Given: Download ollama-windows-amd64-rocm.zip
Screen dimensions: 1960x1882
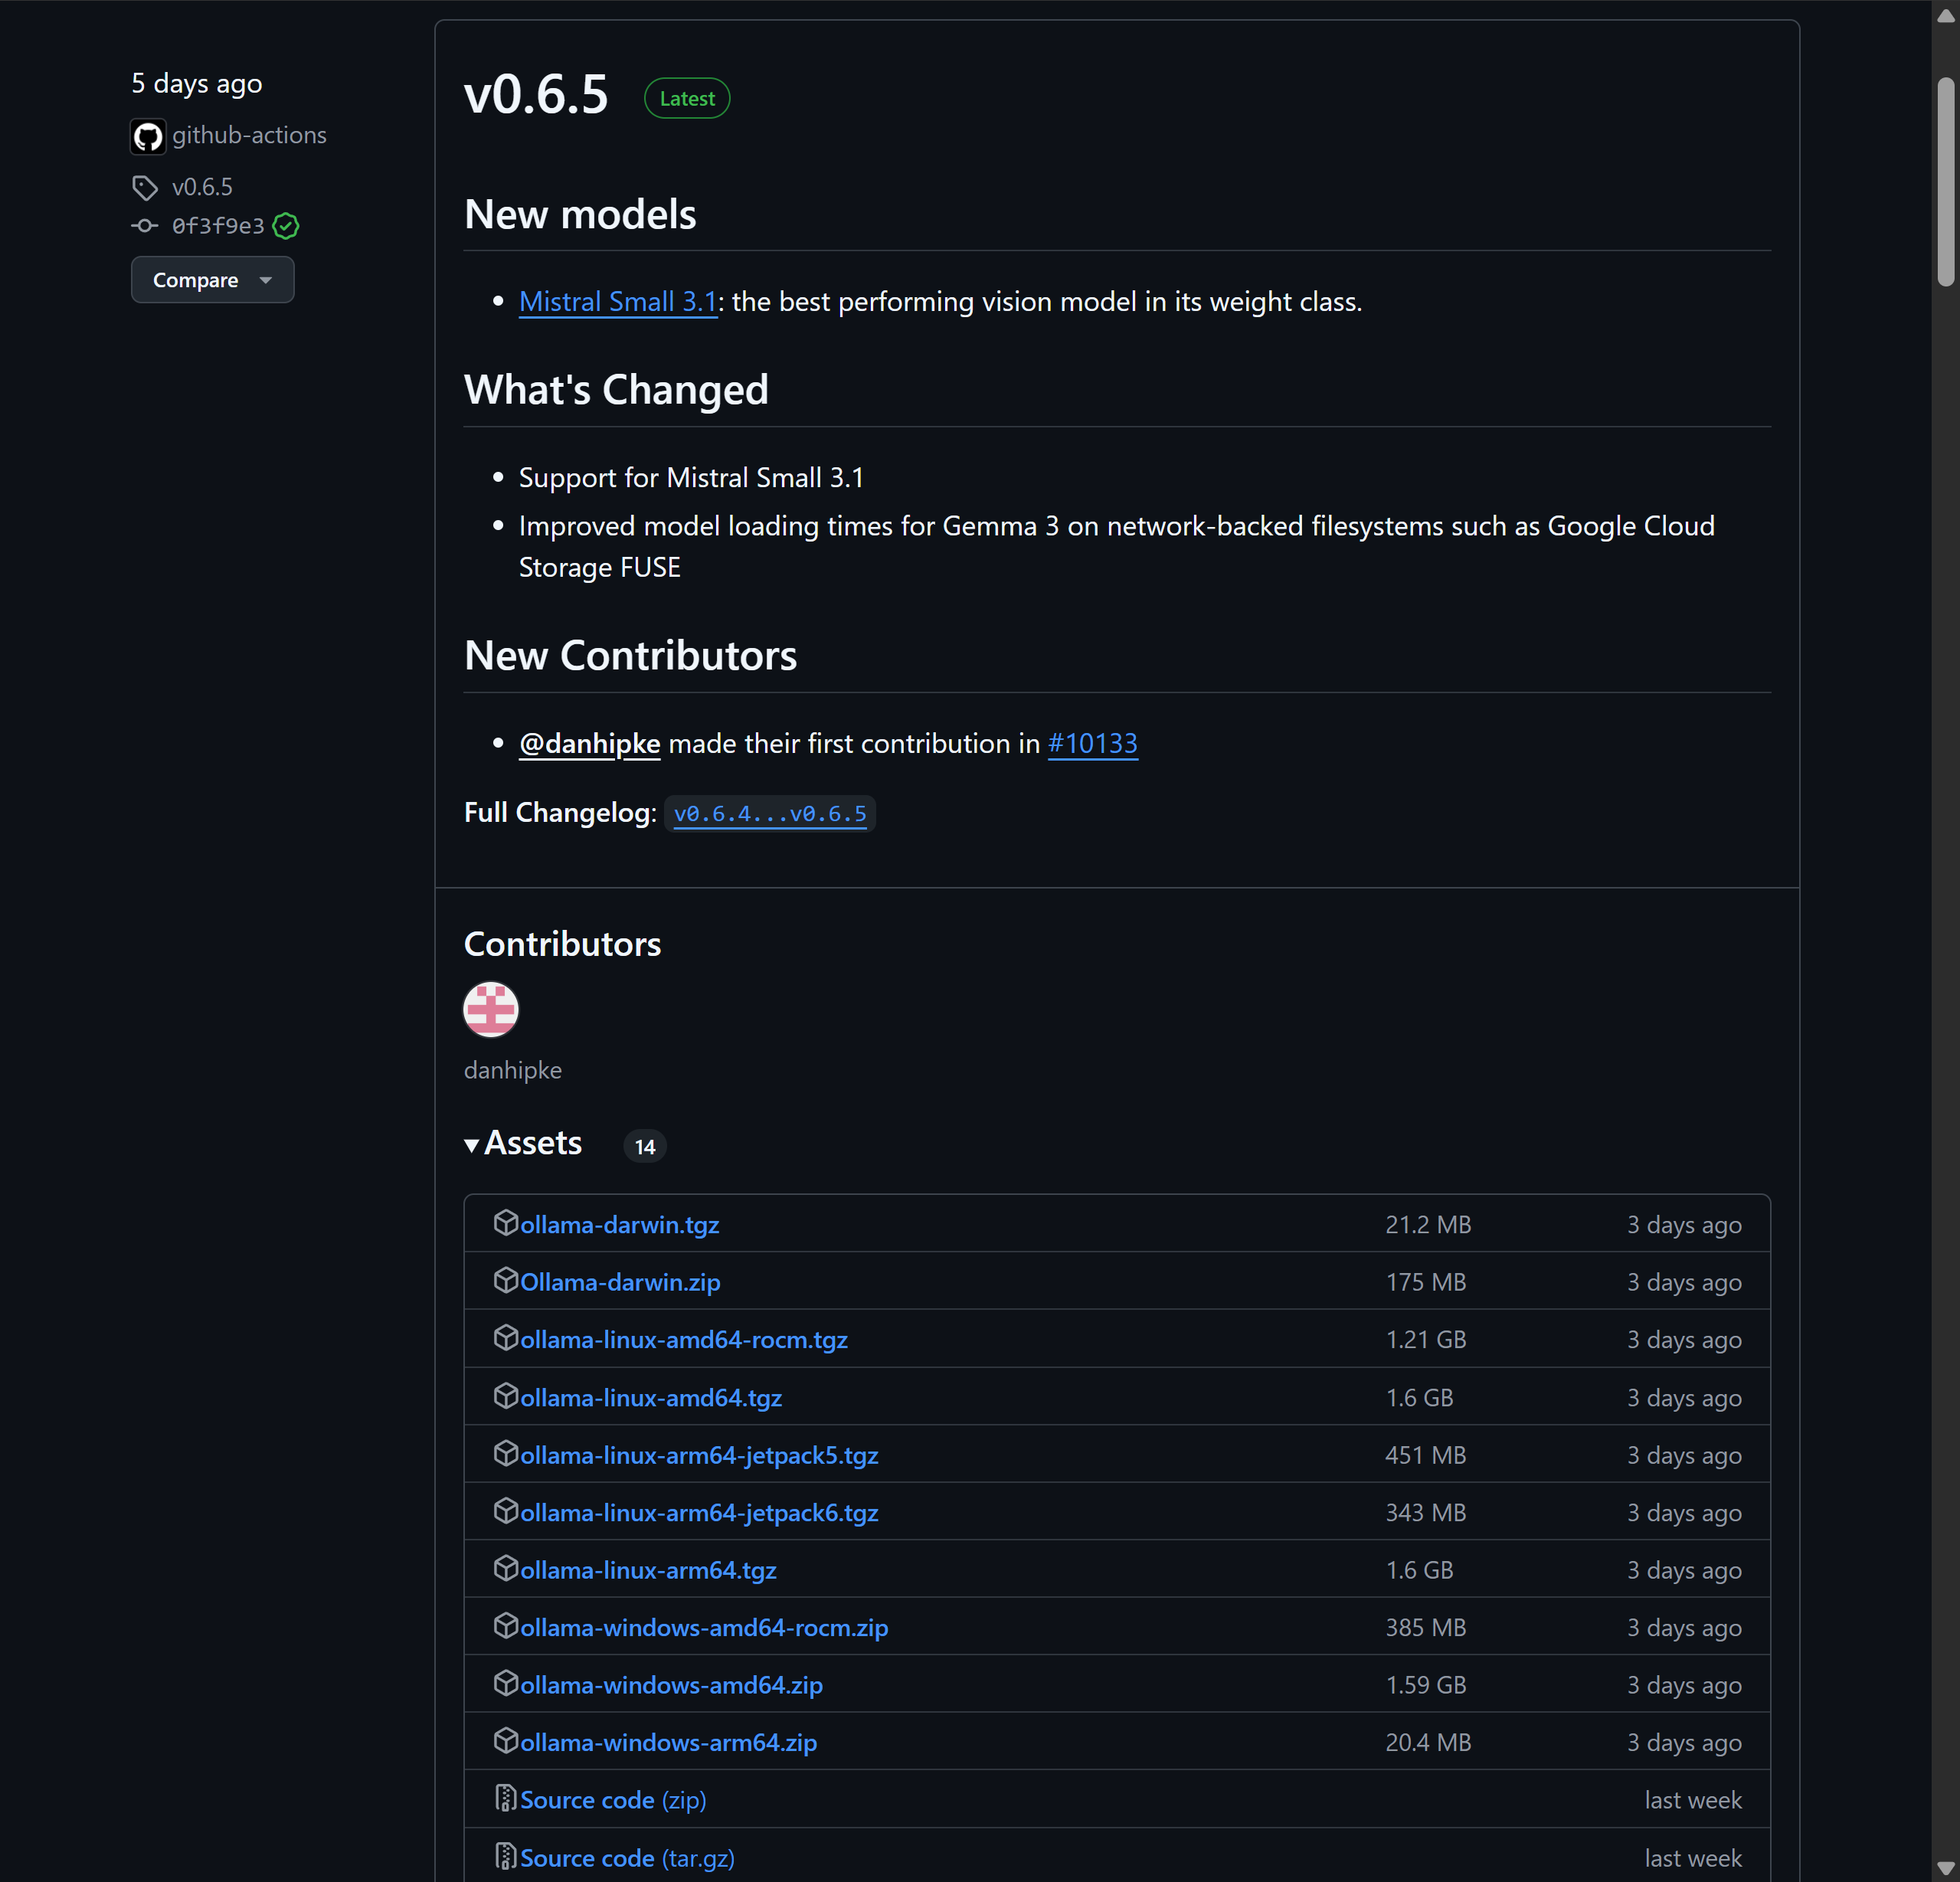Looking at the screenshot, I should pyautogui.click(x=704, y=1628).
